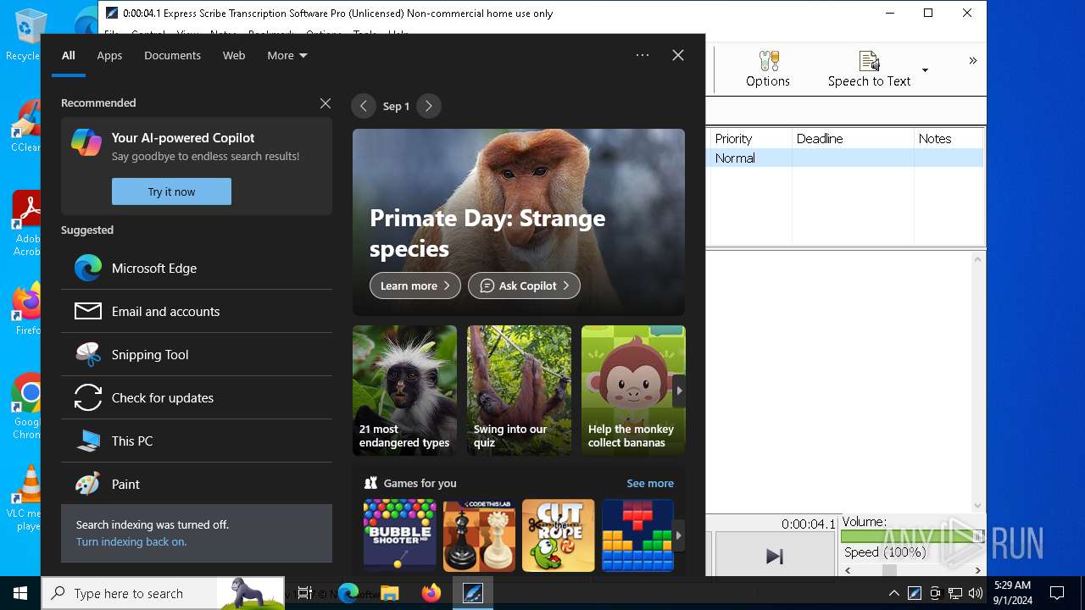Open Microsoft Edge on taskbar
Screen dimensions: 1085x610
(x=348, y=593)
